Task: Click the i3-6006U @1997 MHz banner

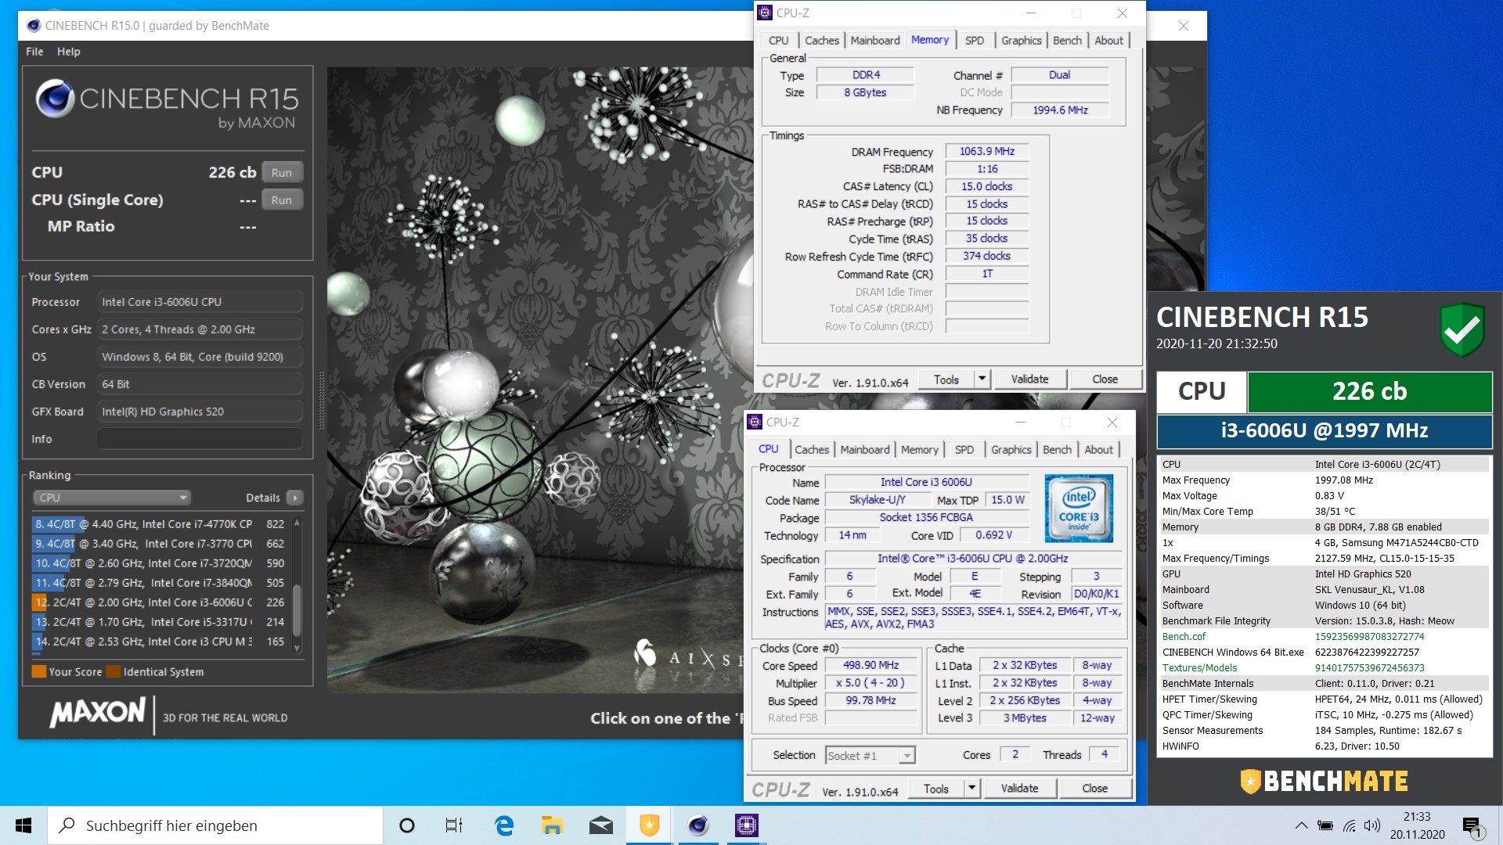Action: (1325, 430)
